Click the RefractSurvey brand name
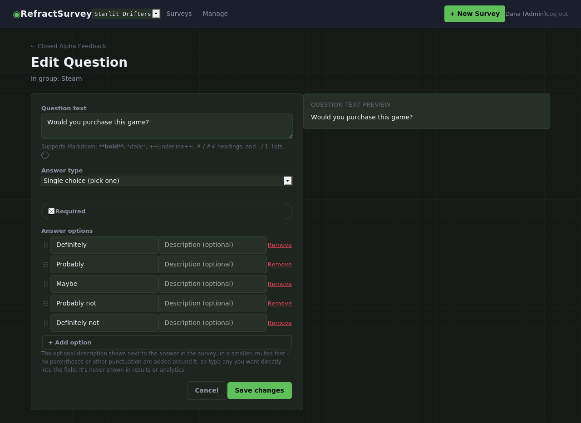Viewport: 581px width, 423px height. point(56,14)
